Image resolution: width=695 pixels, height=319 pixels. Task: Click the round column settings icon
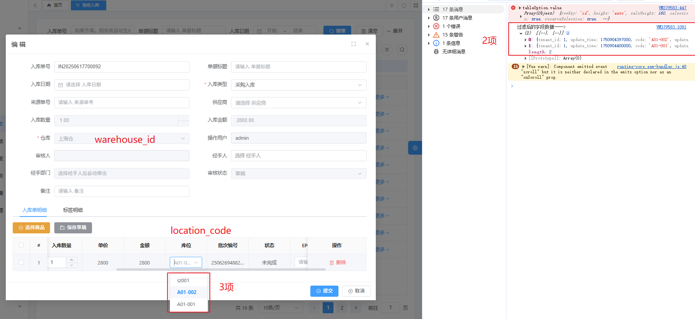(x=387, y=50)
